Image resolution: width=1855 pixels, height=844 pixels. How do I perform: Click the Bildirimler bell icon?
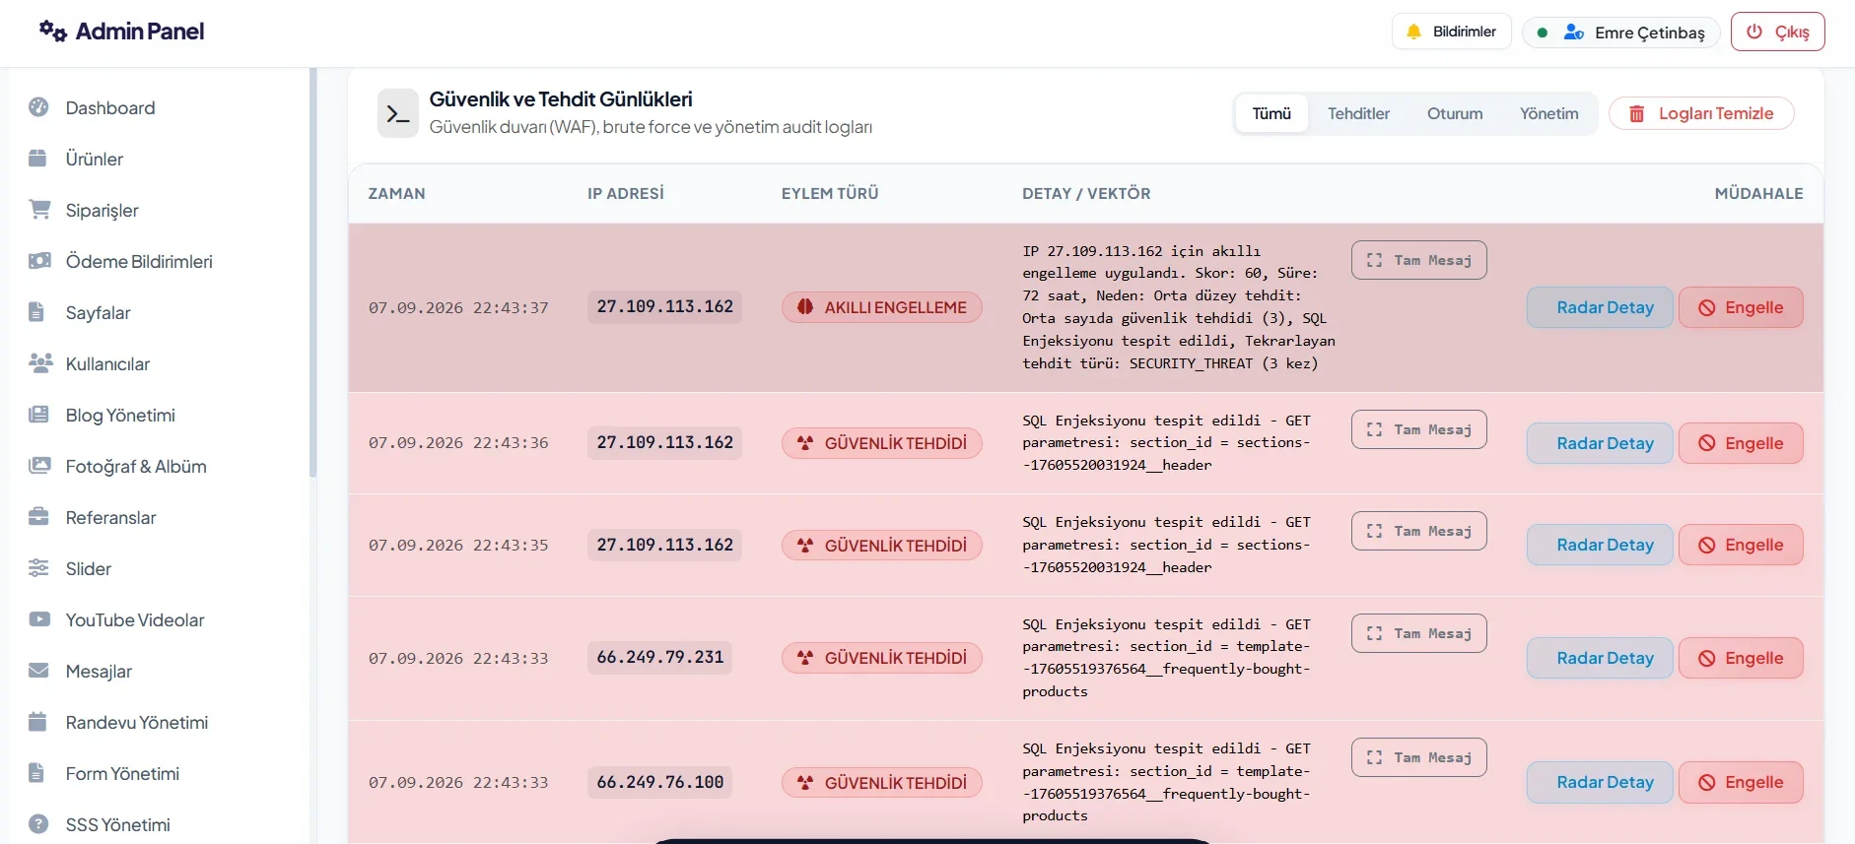pos(1413,32)
